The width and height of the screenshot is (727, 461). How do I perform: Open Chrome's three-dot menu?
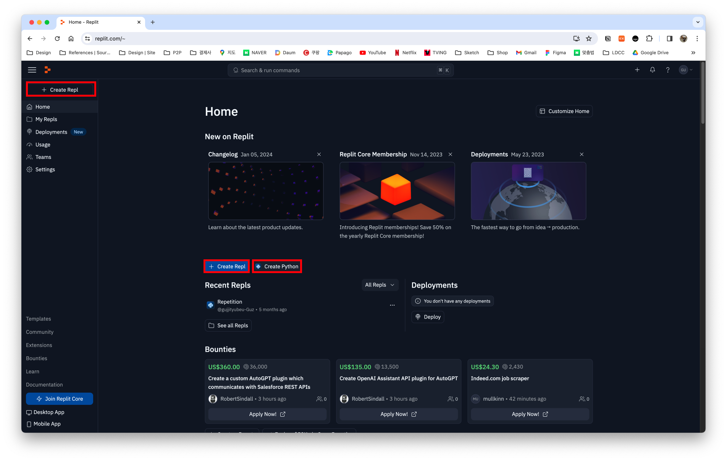point(697,39)
